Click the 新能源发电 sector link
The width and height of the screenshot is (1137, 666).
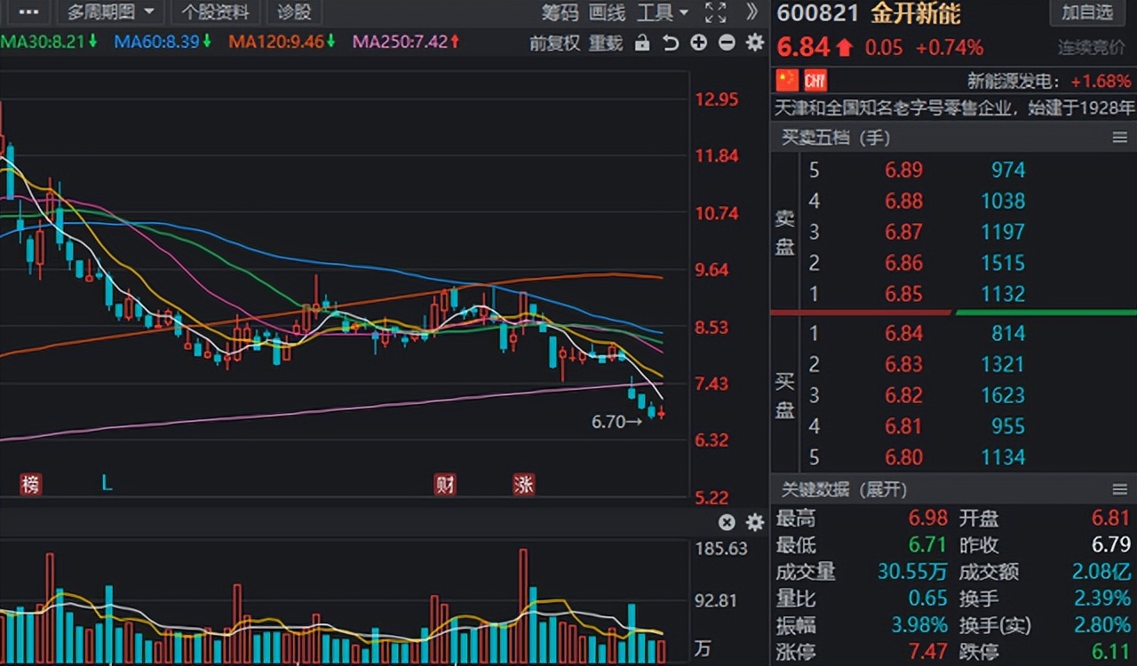coord(1014,81)
